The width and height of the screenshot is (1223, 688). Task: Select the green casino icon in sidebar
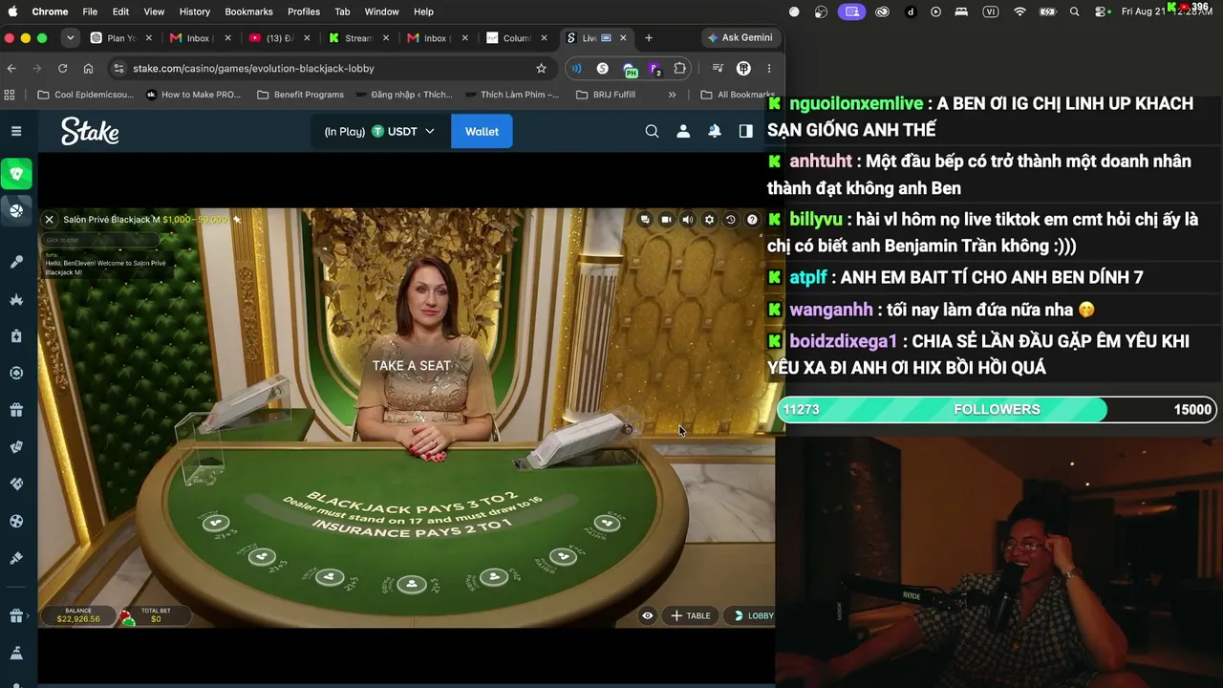[16, 174]
